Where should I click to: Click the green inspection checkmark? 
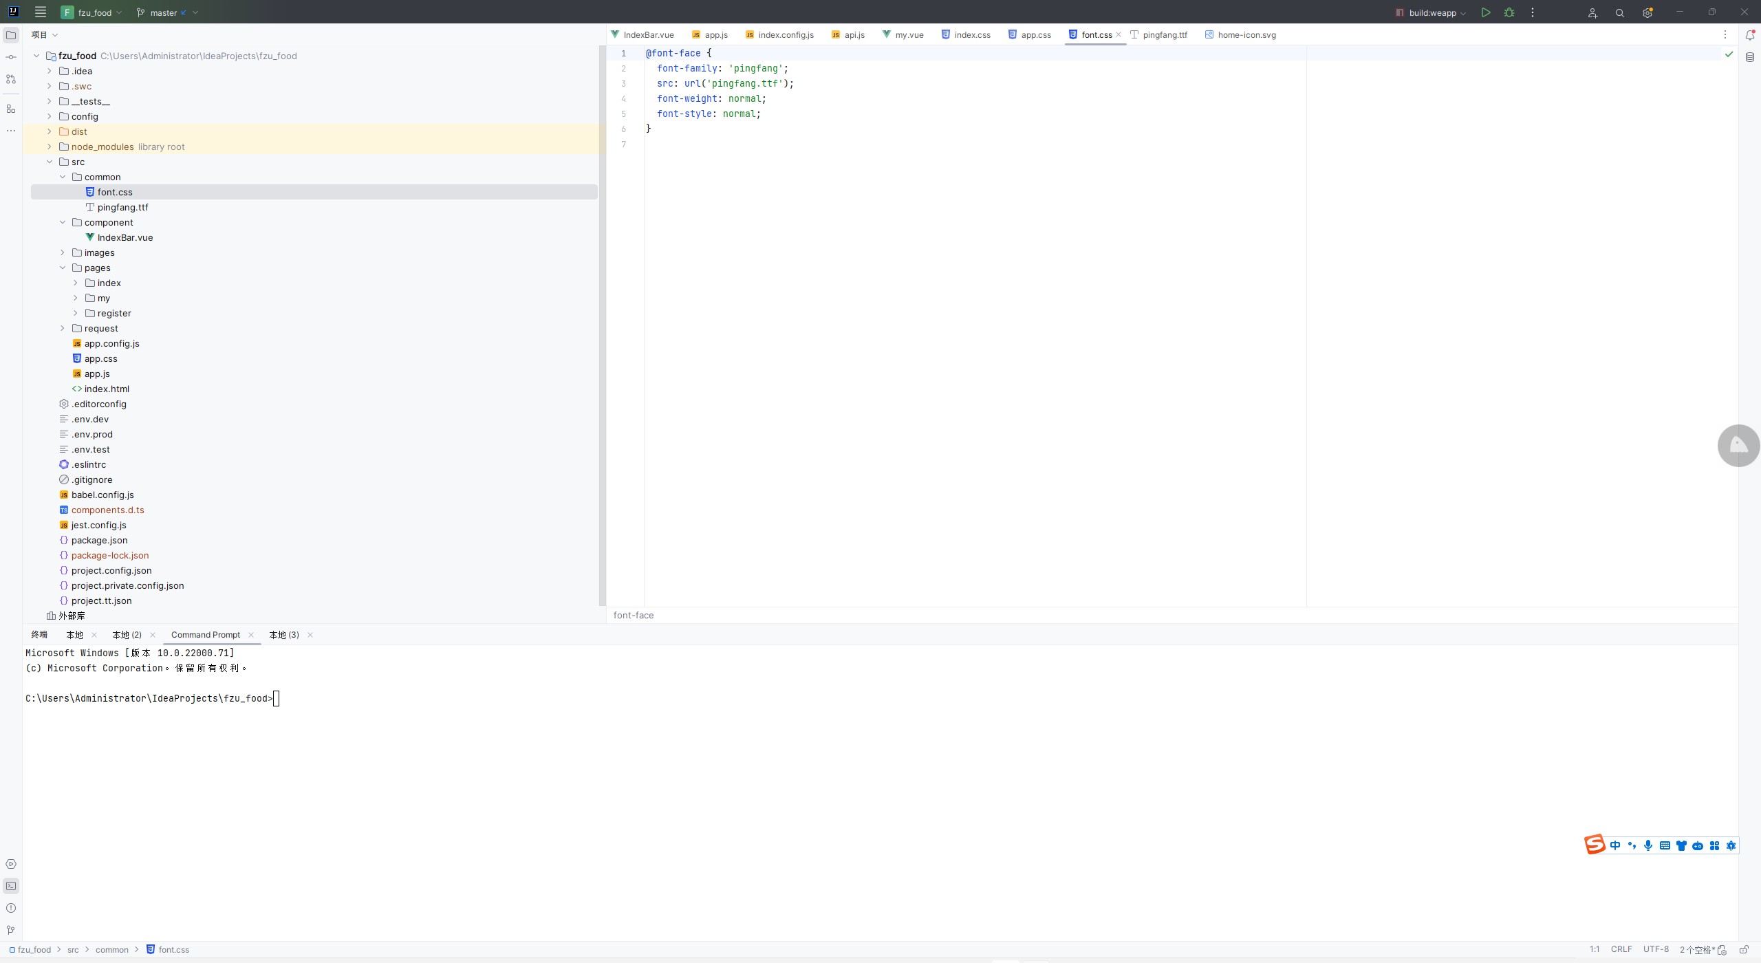pyautogui.click(x=1729, y=54)
